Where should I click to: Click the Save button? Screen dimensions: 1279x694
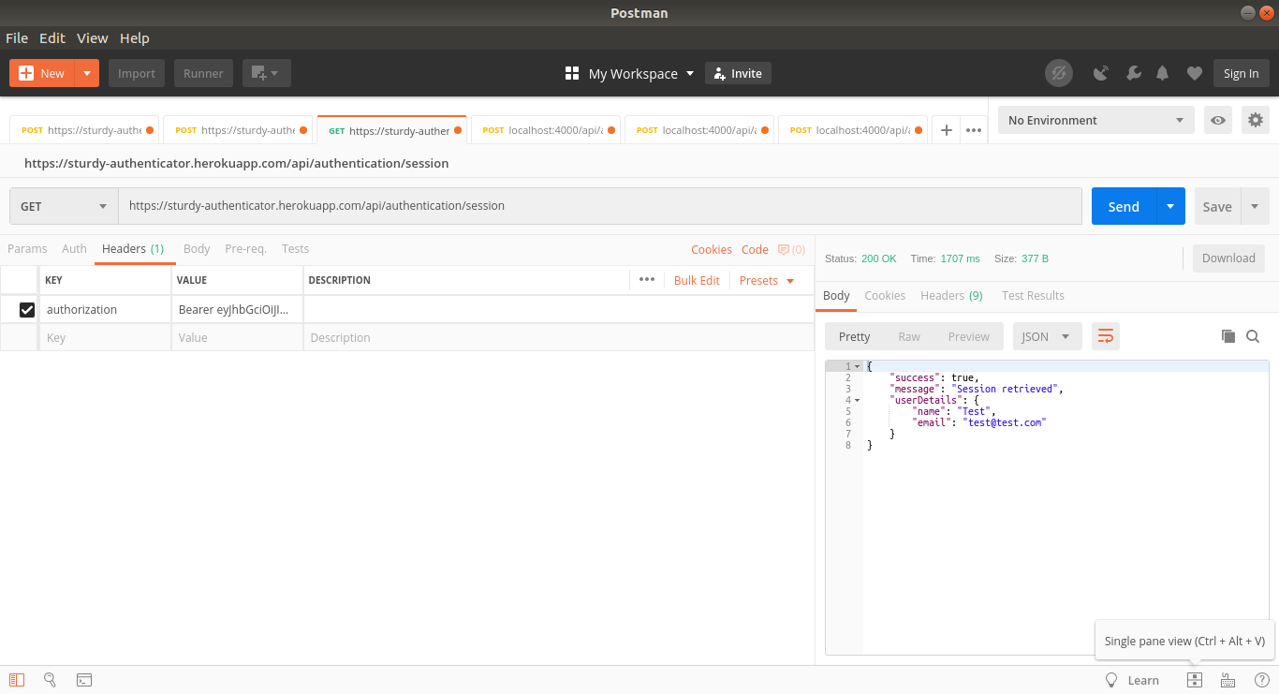[1217, 206]
